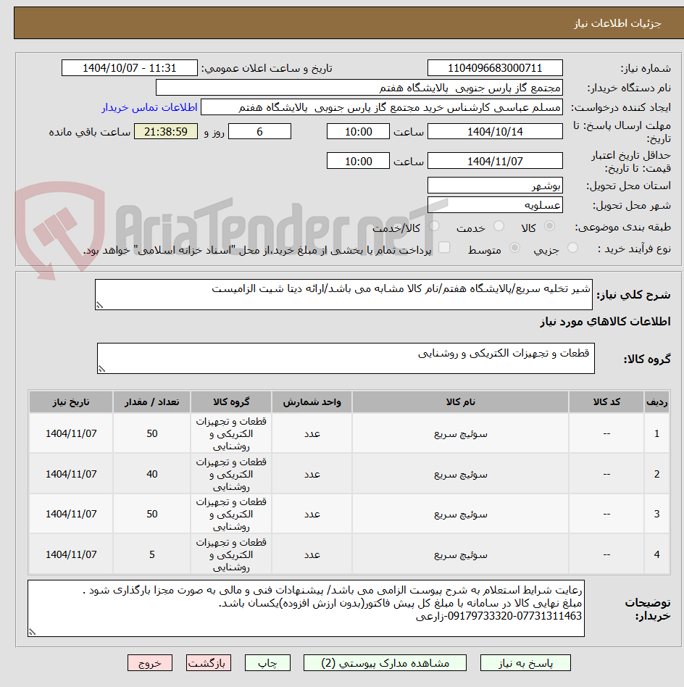The image size is (684, 687).
Task: Click the جزئیات اطلاعات نیاز page header
Action: [617, 23]
